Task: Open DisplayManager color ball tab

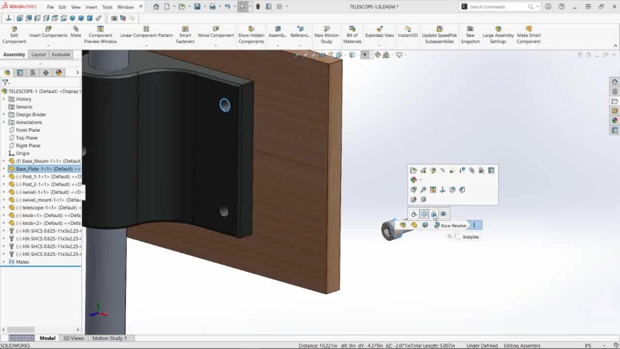Action: click(59, 72)
